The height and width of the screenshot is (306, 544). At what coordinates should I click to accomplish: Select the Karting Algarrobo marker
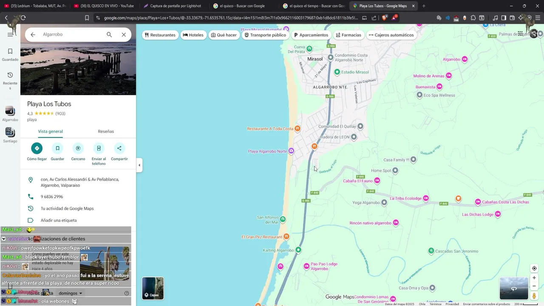click(298, 250)
